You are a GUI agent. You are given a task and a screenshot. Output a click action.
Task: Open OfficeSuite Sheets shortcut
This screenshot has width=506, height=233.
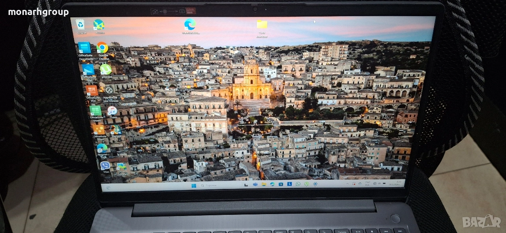(95, 111)
